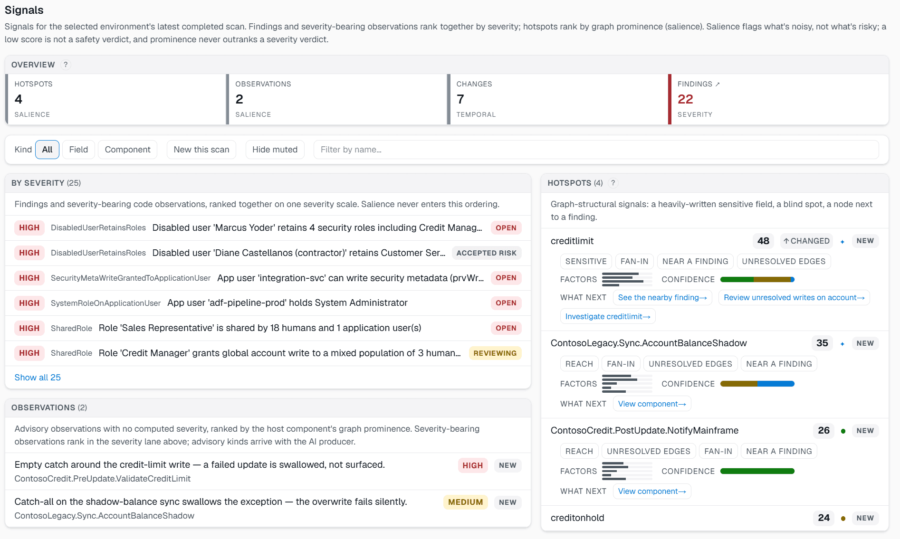Follow the Investigate creditlimit link
Screen dimensions: 900x539
point(608,317)
